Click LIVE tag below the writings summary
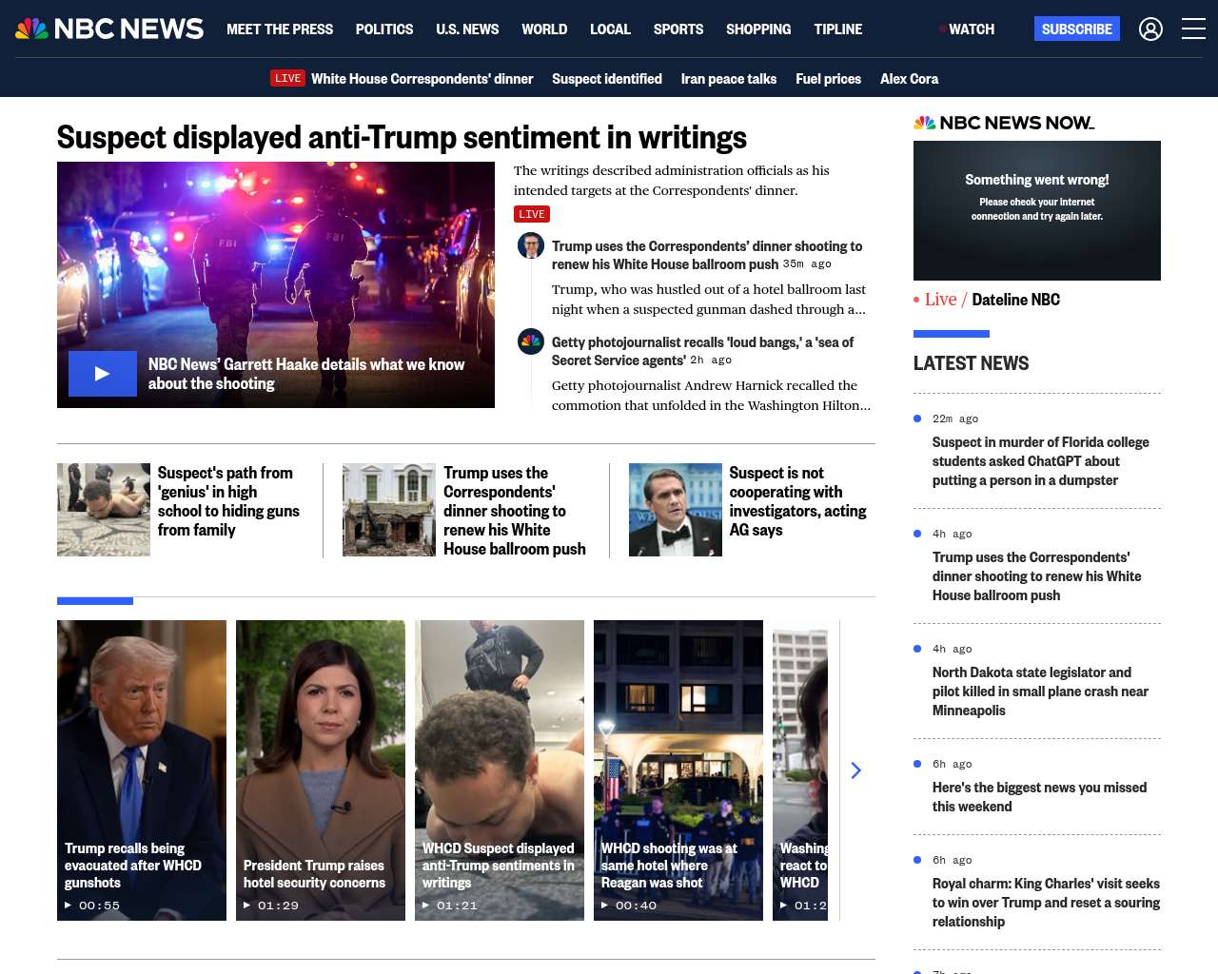Viewport: 1218px width, 974px height. (532, 214)
